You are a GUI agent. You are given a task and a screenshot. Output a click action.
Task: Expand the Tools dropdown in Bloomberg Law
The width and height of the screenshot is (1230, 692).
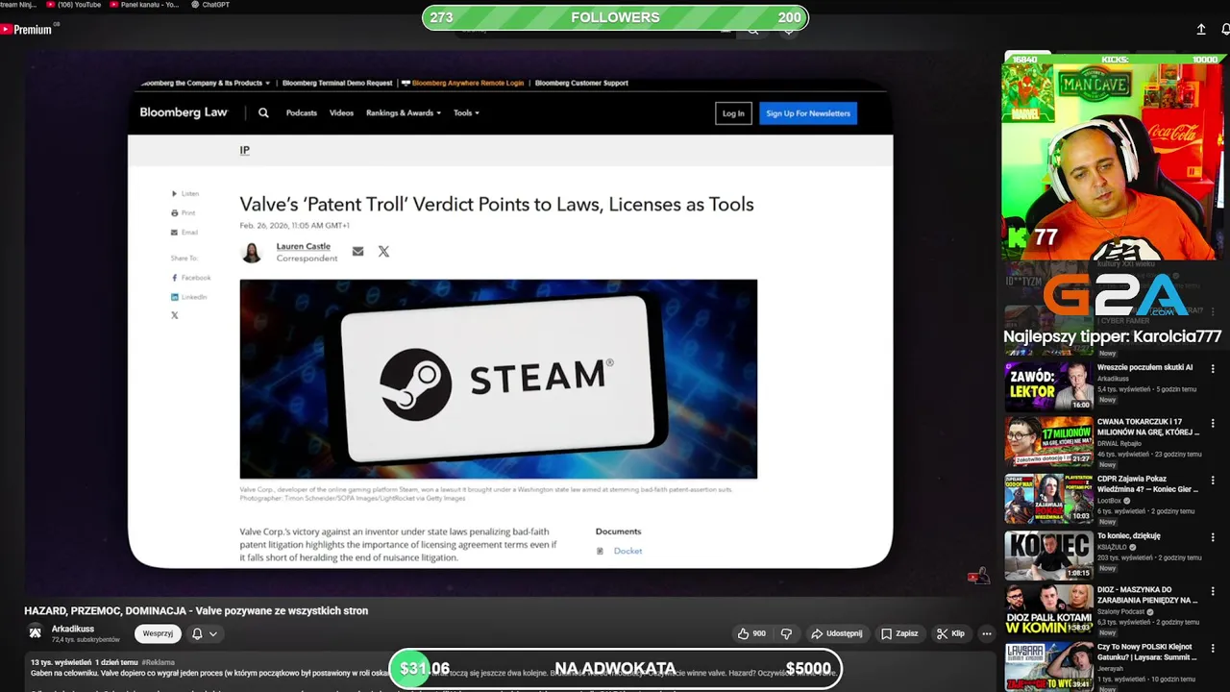pyautogui.click(x=466, y=112)
